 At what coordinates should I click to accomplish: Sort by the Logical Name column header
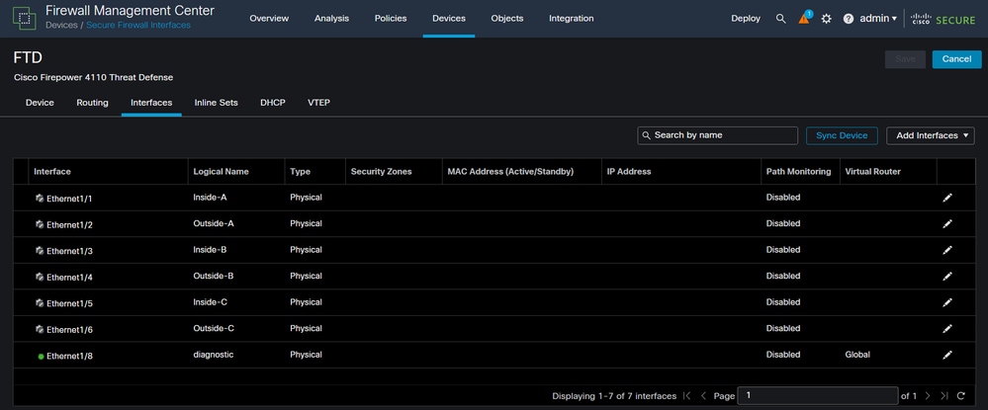(222, 171)
